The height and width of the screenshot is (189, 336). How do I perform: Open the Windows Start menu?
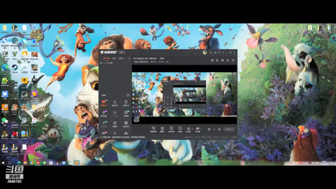click(x=3, y=163)
